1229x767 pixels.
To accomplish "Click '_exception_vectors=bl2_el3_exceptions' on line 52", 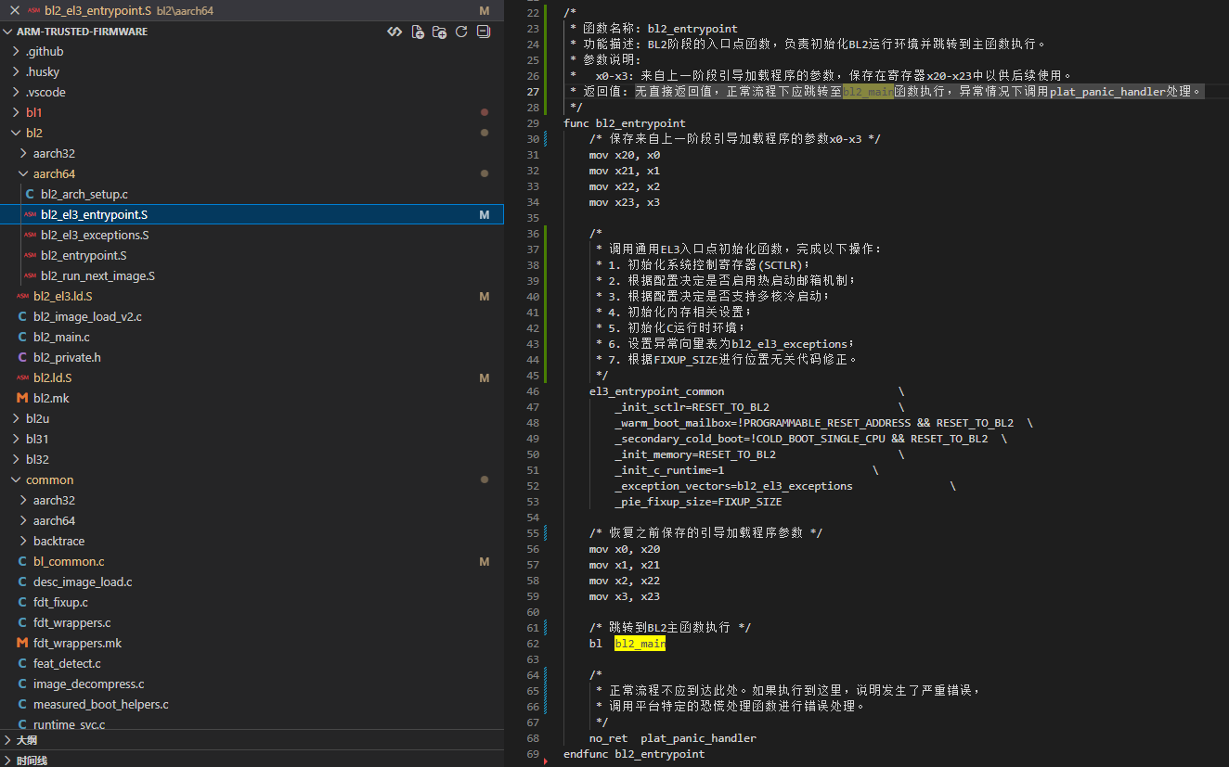I will [733, 486].
